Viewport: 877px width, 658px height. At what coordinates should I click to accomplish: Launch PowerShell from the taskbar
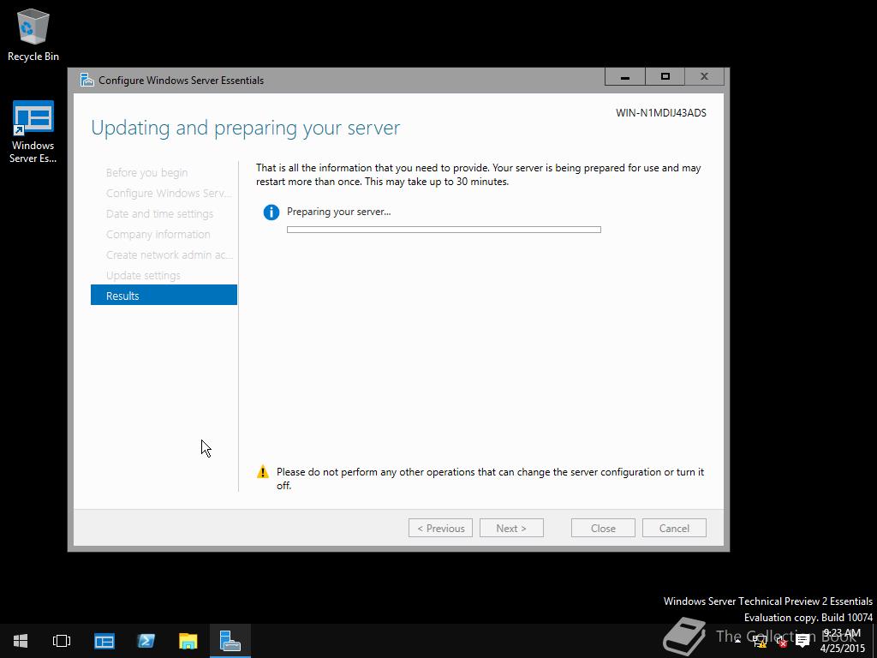point(146,641)
